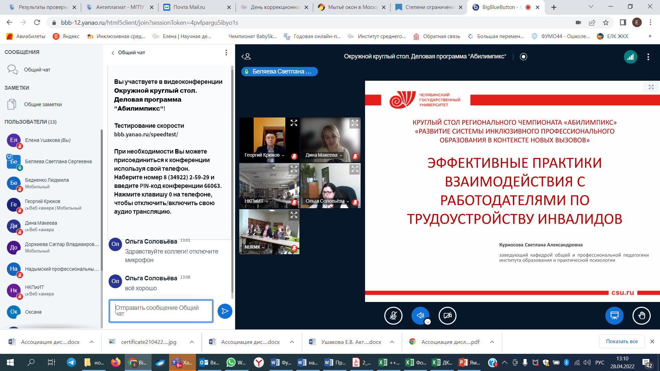Expand Георгий Крюков webcam to fullscreen
Screen dimensions: 660x371
(294, 123)
